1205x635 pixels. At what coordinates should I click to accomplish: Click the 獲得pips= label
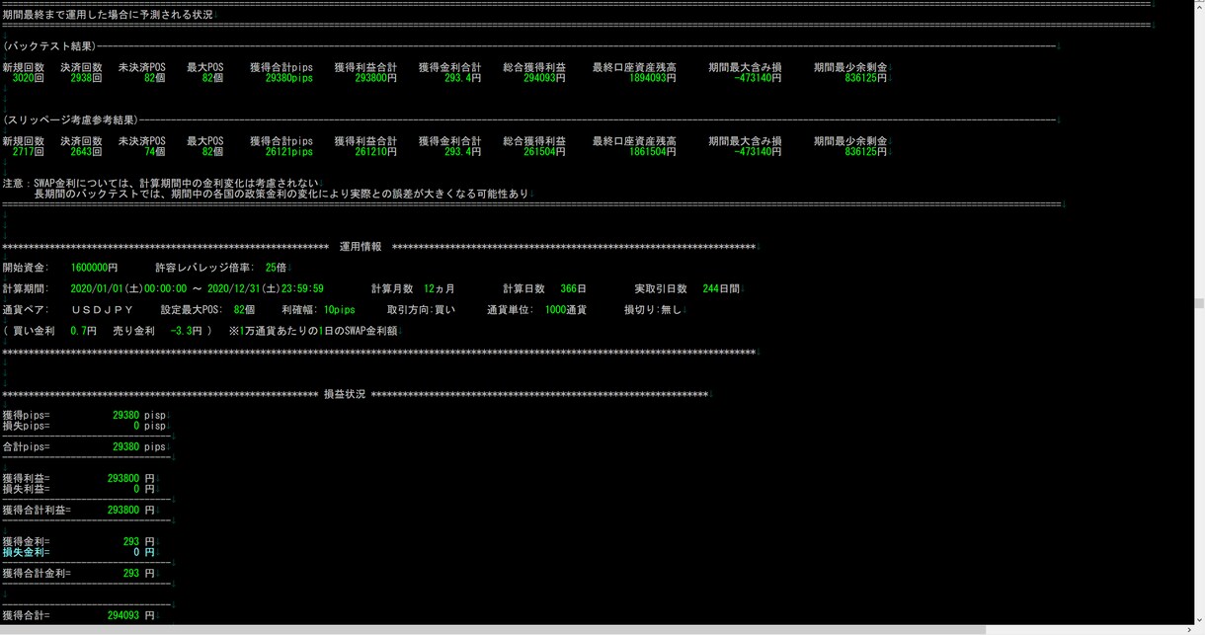(x=26, y=416)
